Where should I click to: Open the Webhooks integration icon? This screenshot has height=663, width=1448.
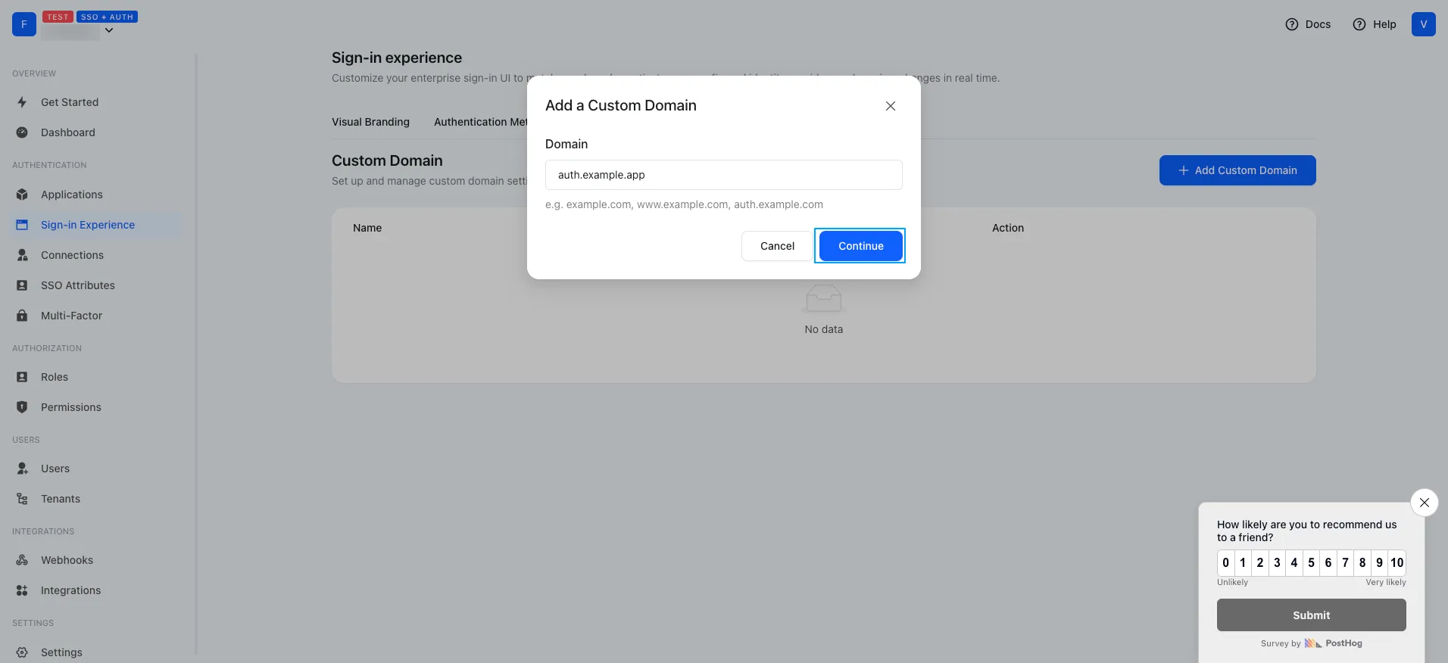[23, 560]
